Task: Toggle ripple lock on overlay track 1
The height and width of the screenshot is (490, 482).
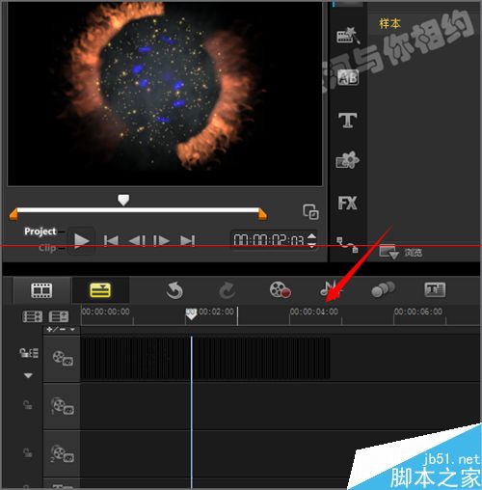Action: 28,405
